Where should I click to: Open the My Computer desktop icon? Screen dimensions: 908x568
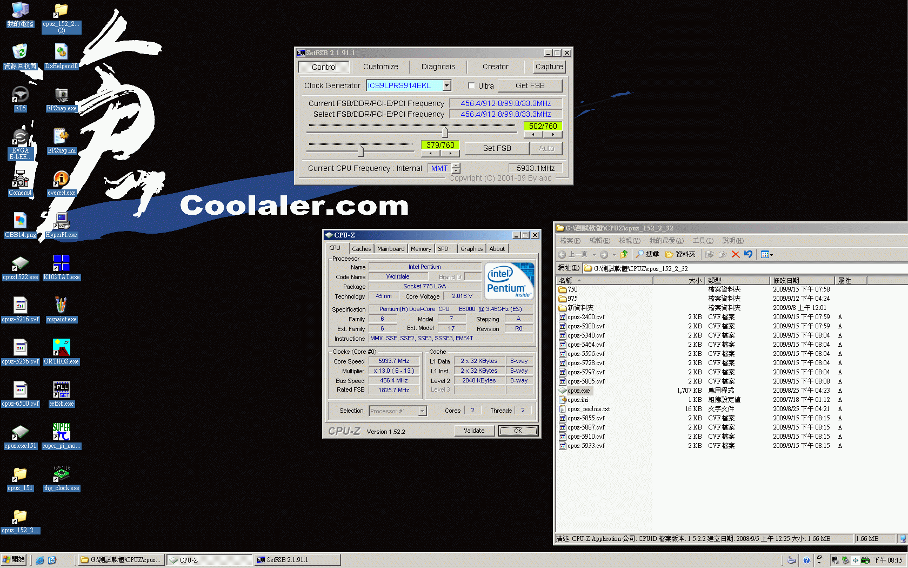tap(20, 15)
